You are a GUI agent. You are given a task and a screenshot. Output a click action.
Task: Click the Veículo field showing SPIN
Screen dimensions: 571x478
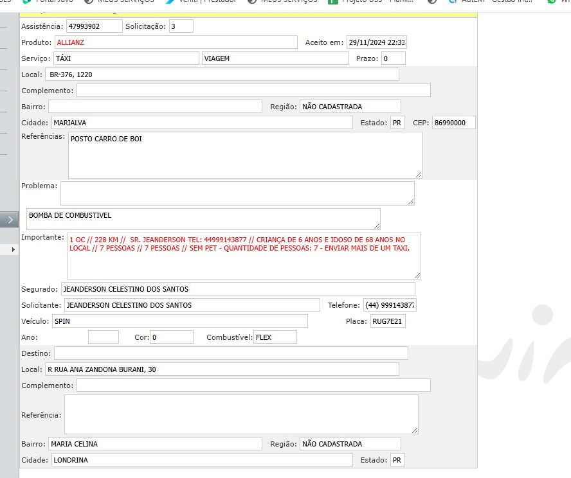click(x=180, y=321)
